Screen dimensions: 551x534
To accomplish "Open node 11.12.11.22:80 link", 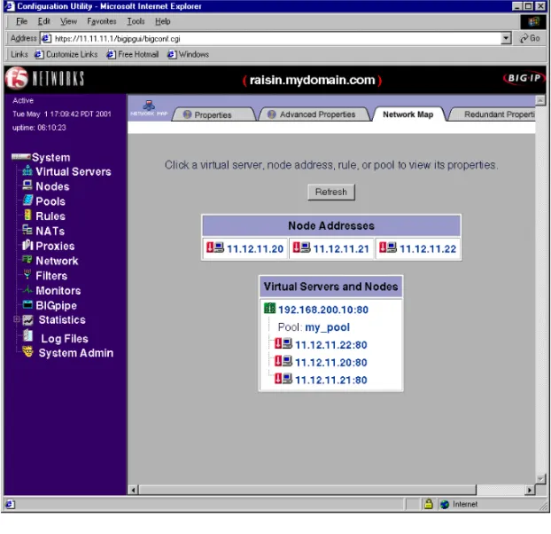I will pos(331,345).
